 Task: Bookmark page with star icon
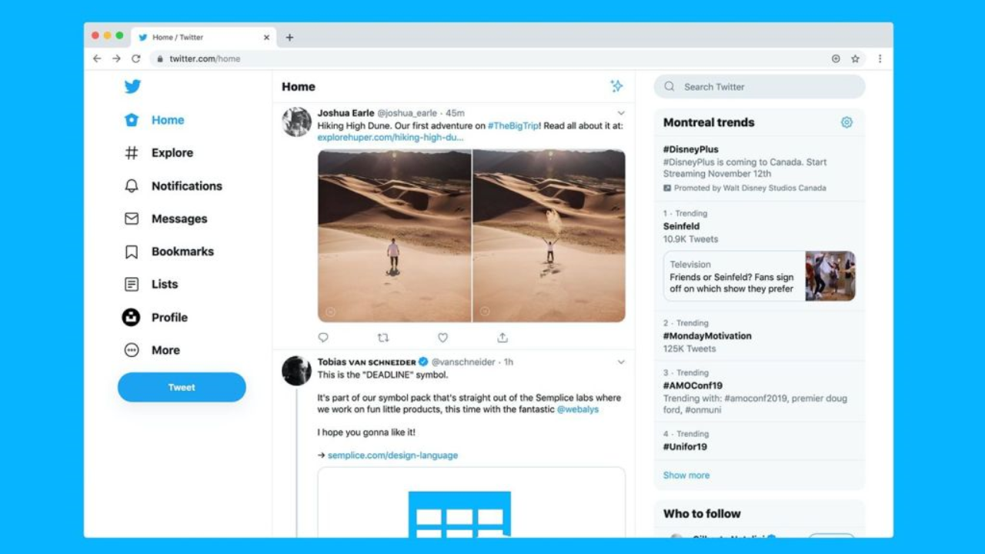(x=855, y=58)
